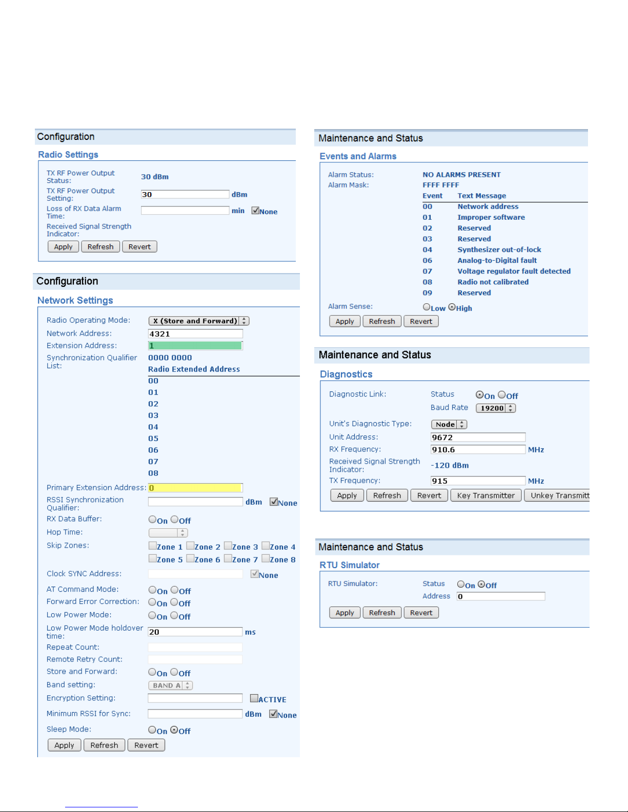The width and height of the screenshot is (628, 812).
Task: Check Skip Zones Zone 2
Action: coord(190,546)
